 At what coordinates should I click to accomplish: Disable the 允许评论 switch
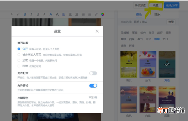(x=93, y=86)
